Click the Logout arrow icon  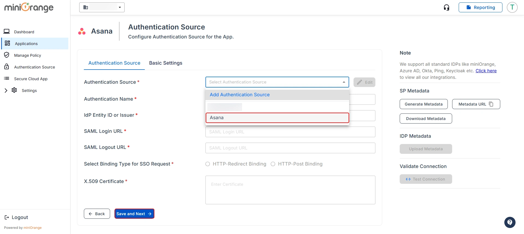7,217
